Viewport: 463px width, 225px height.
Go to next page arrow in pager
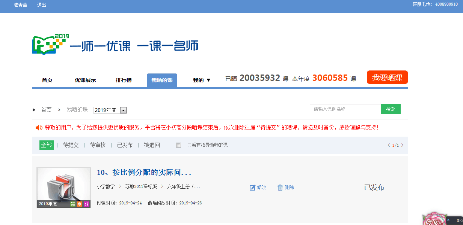(x=403, y=145)
